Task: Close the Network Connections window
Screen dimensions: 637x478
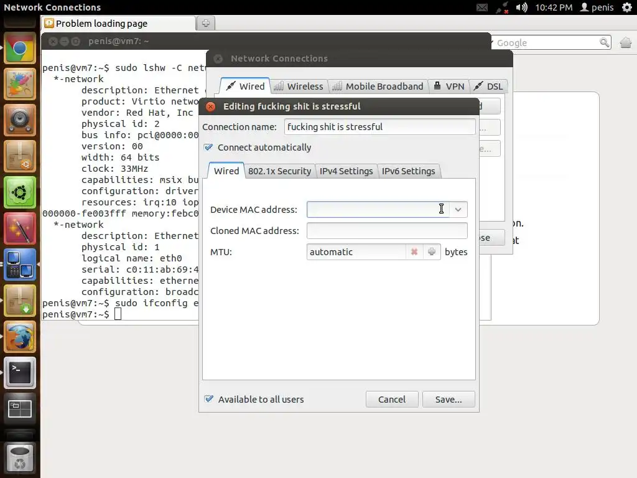Action: pyautogui.click(x=218, y=59)
